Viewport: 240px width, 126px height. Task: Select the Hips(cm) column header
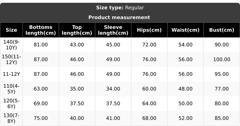tap(149, 30)
